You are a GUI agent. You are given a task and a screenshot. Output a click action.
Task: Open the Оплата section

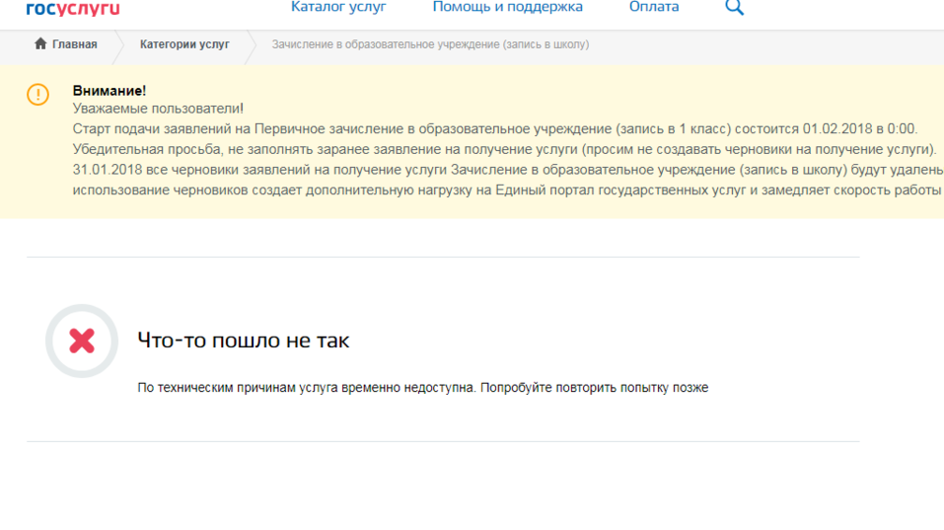(654, 8)
